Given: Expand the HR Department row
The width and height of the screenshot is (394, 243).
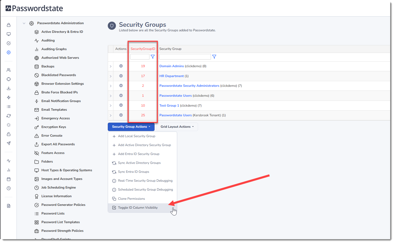Looking at the screenshot, I should [111, 76].
